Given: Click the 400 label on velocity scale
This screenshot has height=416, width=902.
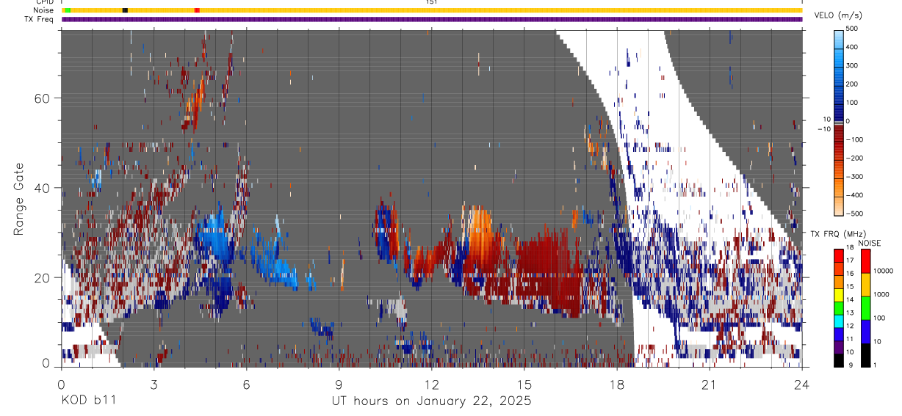Looking at the screenshot, I should click(852, 48).
